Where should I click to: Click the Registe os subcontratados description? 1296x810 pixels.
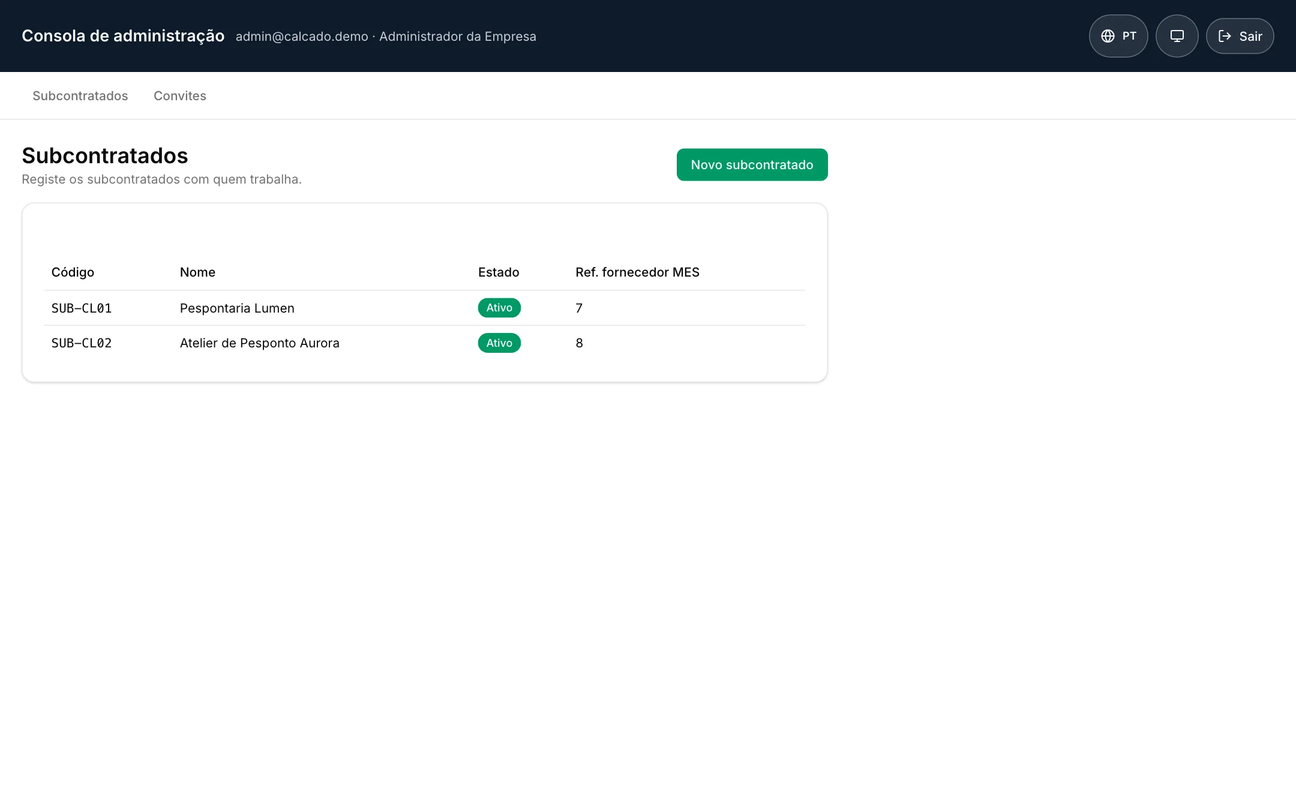point(161,179)
